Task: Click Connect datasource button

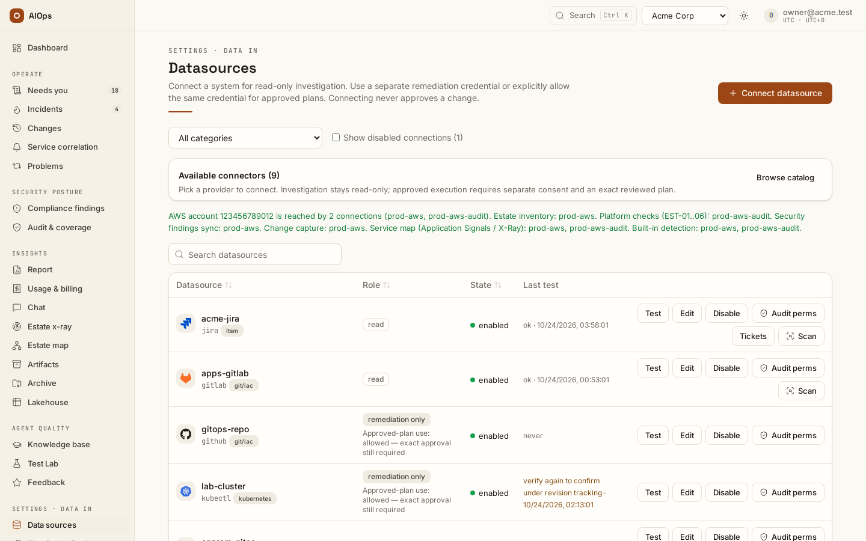Action: 775,93
